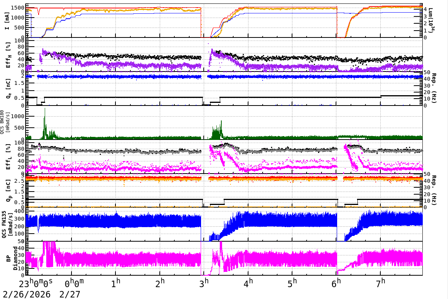The height and width of the screenshot is (299, 448).
Task: Click the "QCS BW180" axis label
Action: 2,122
